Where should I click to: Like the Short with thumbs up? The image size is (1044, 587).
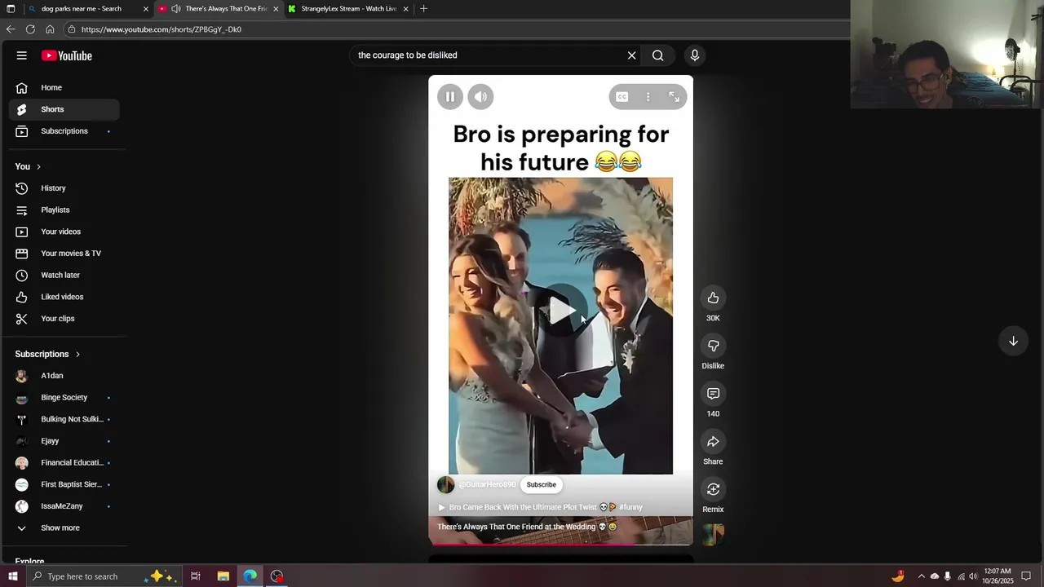pos(713,298)
